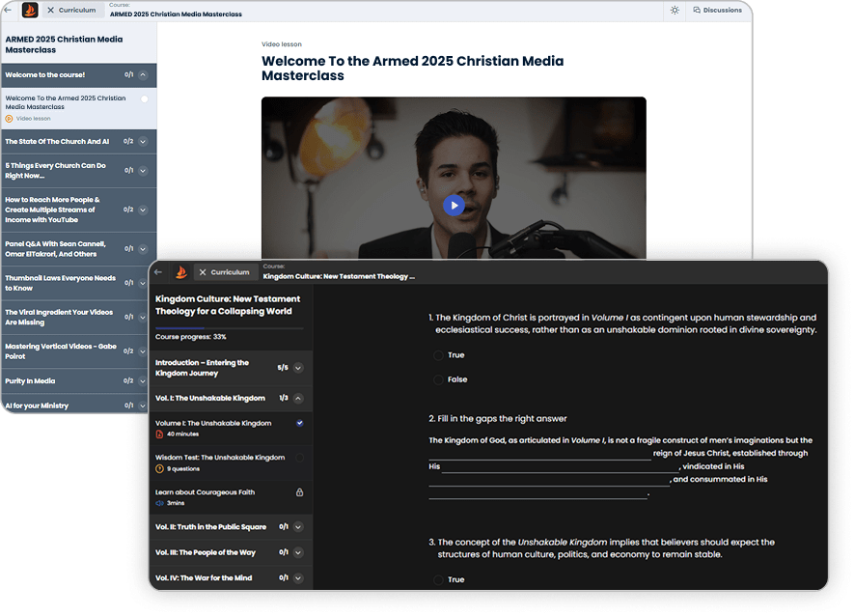Play the welcome video lesson

[x=454, y=205]
